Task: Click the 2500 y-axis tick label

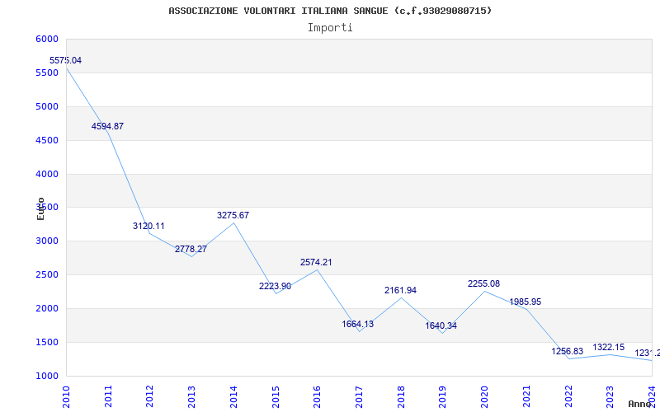Action: [x=46, y=275]
